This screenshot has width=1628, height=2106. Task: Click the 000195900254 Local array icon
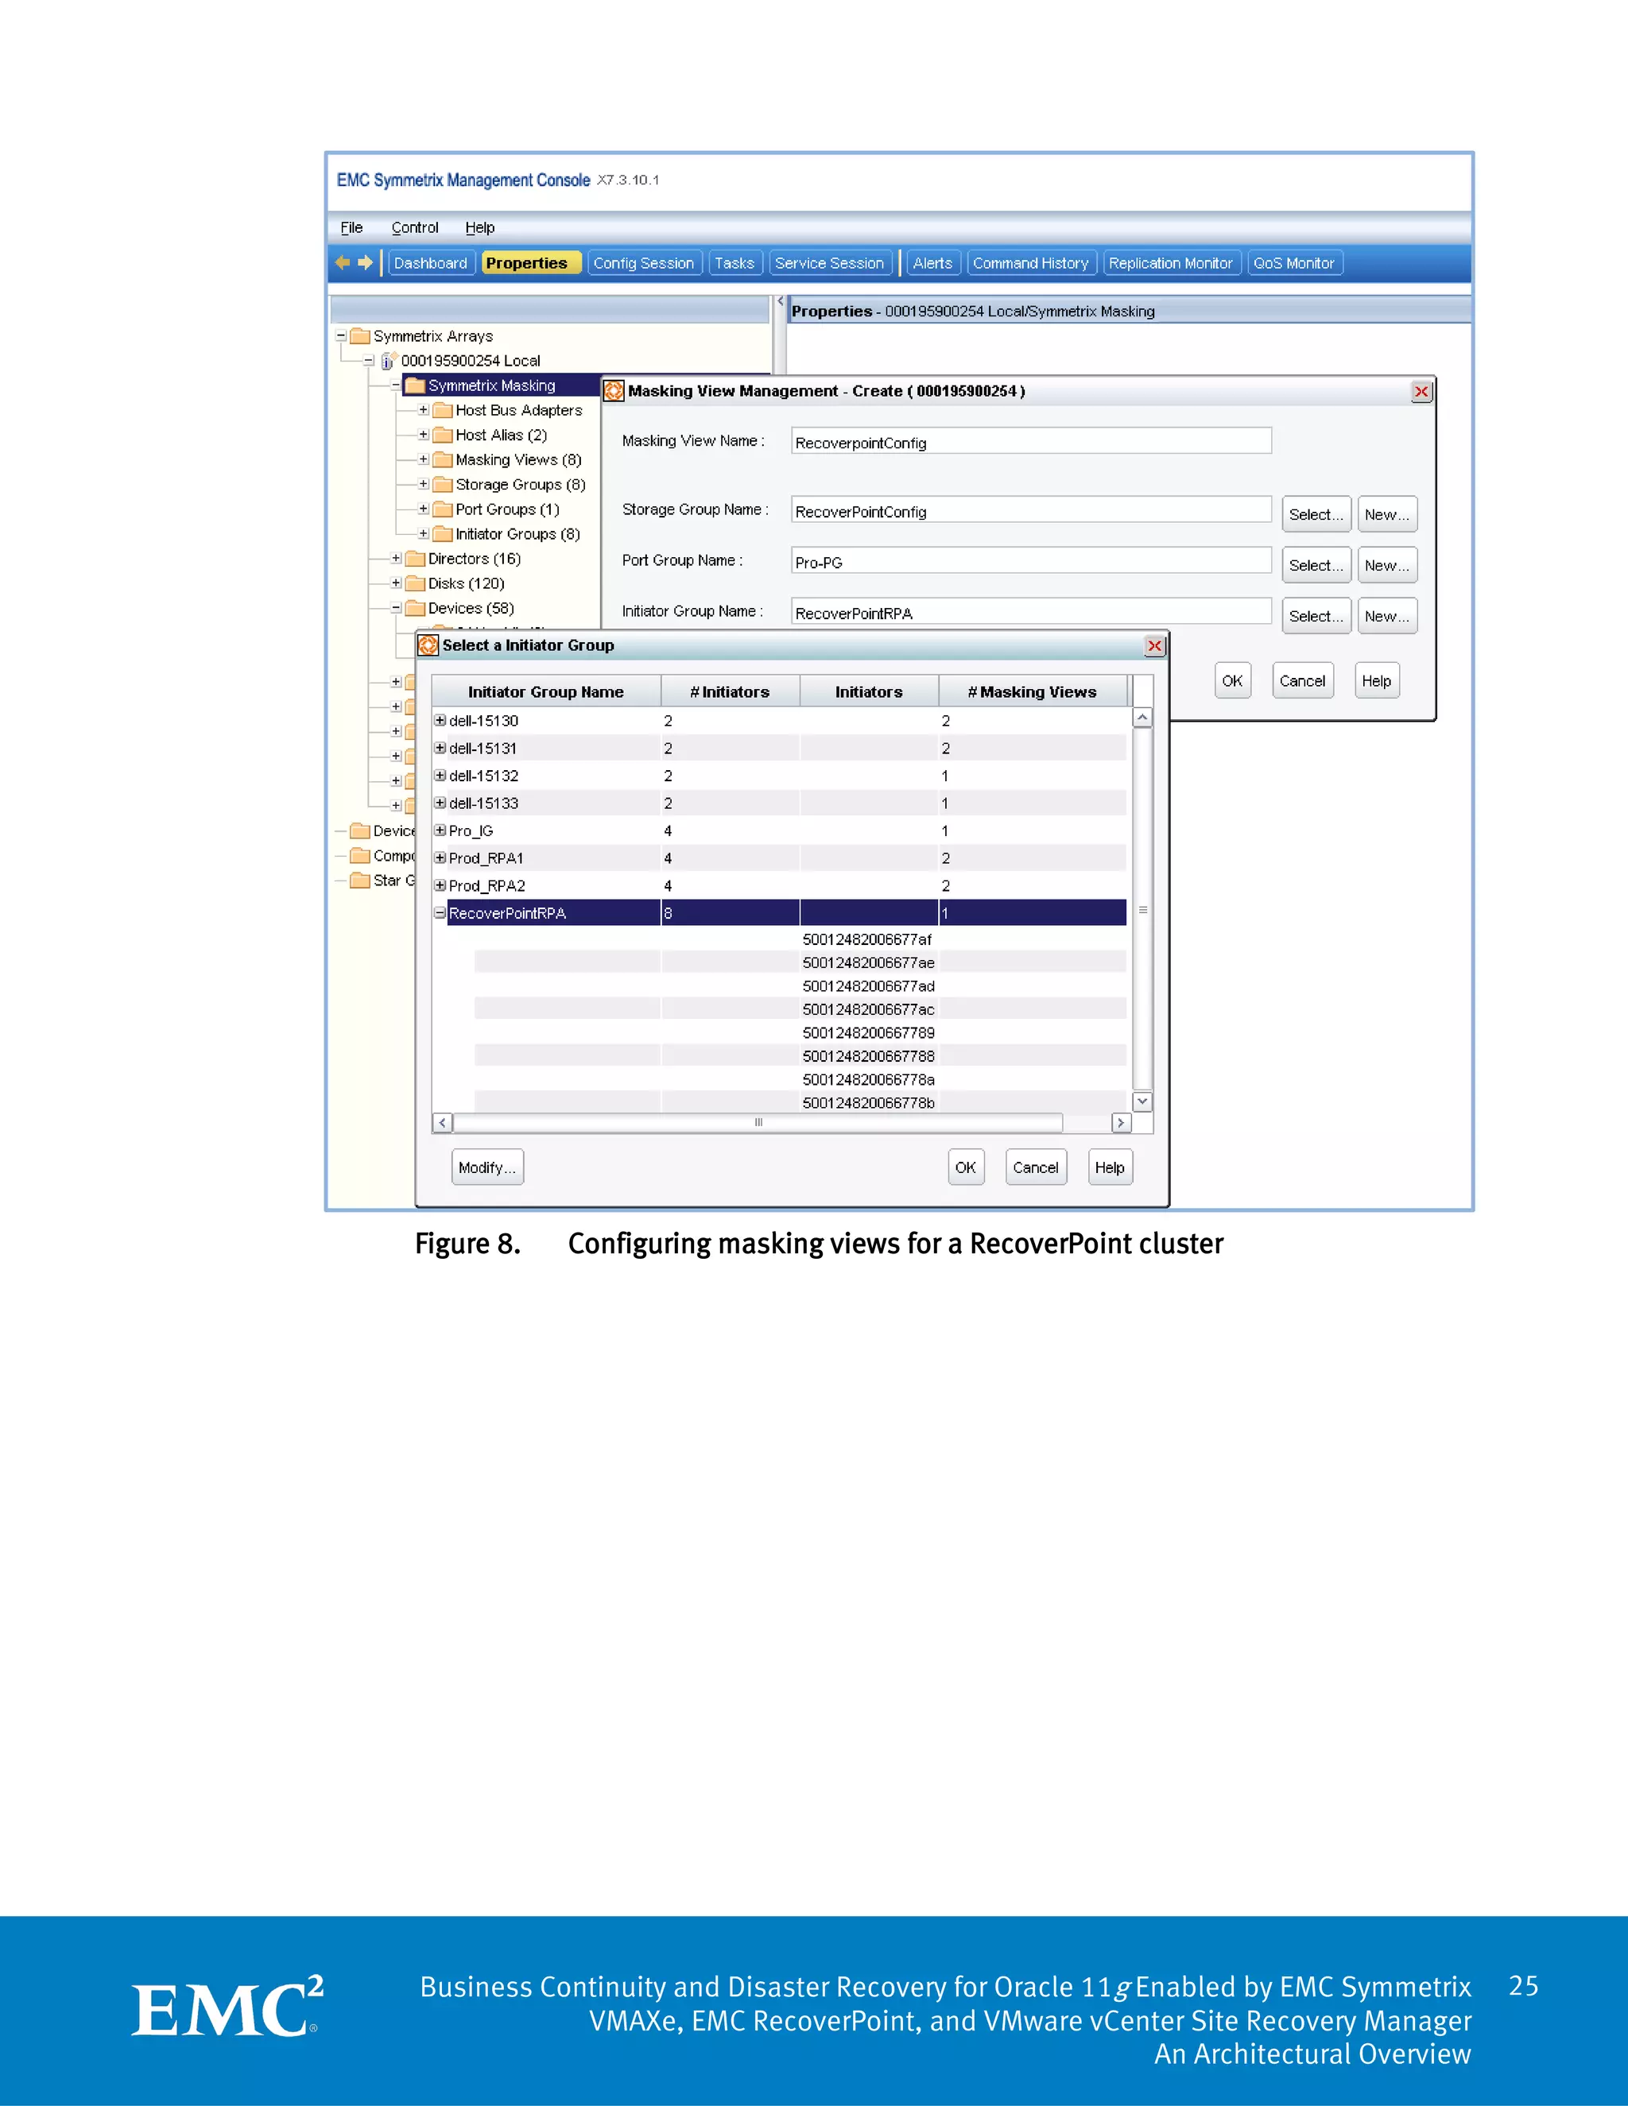click(x=388, y=361)
